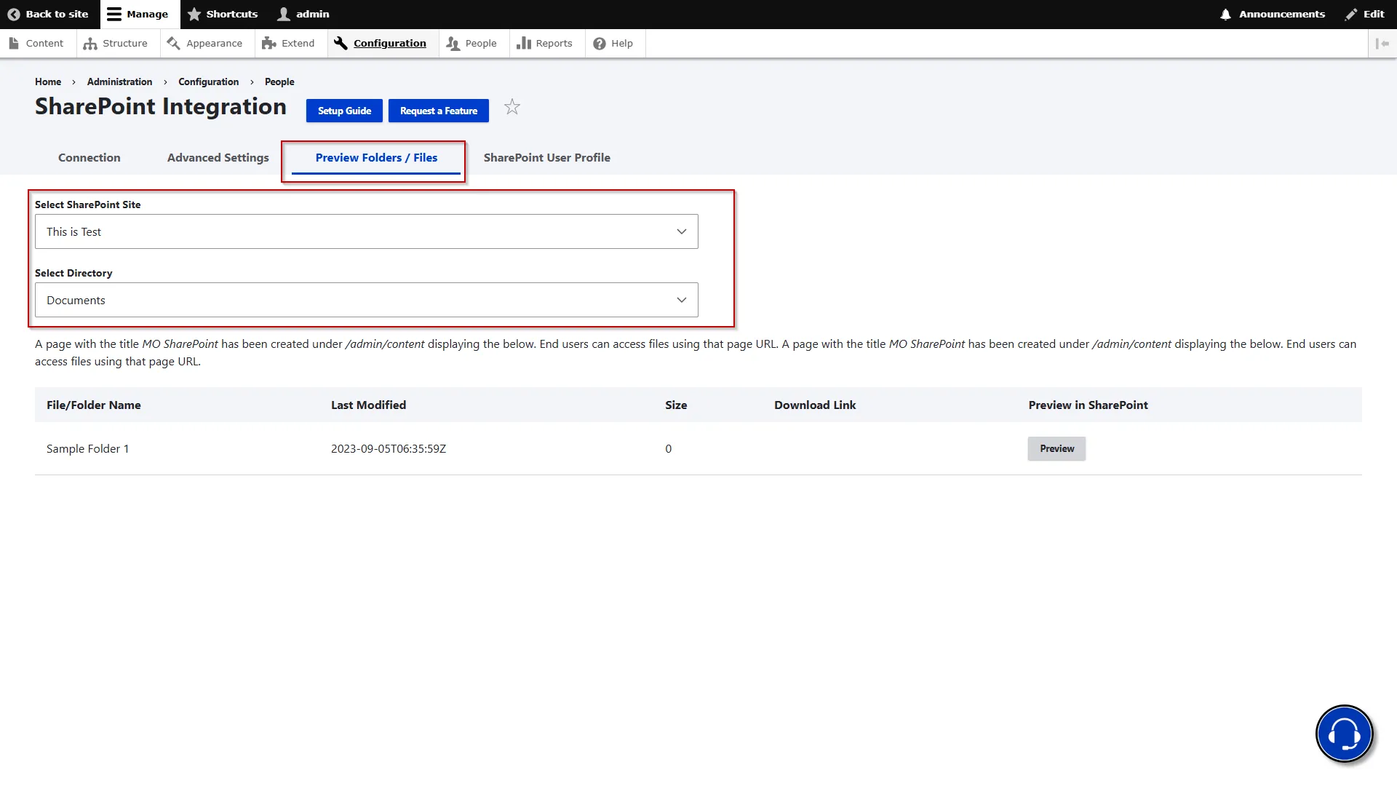Open the Content admin menu

(36, 43)
